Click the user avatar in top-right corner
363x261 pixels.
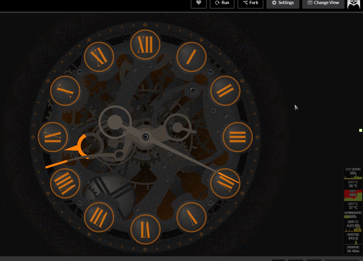(x=353, y=3)
